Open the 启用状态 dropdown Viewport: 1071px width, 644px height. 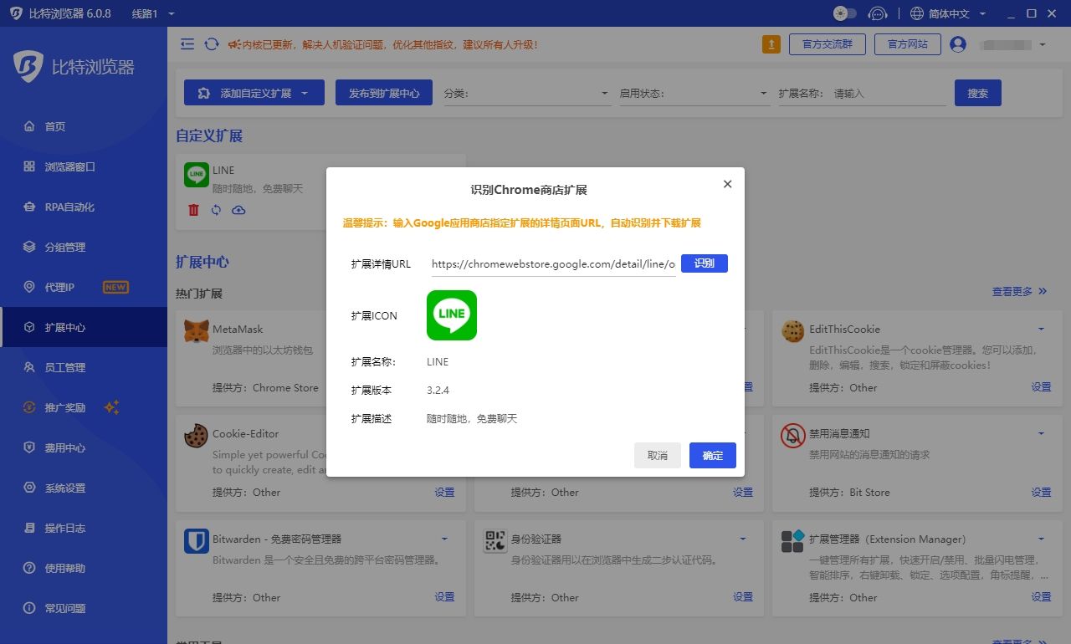(694, 94)
